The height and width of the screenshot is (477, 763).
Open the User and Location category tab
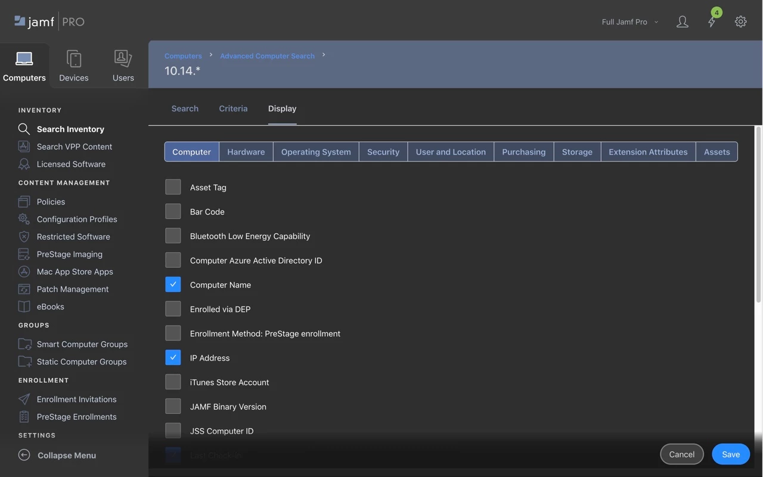coord(451,151)
